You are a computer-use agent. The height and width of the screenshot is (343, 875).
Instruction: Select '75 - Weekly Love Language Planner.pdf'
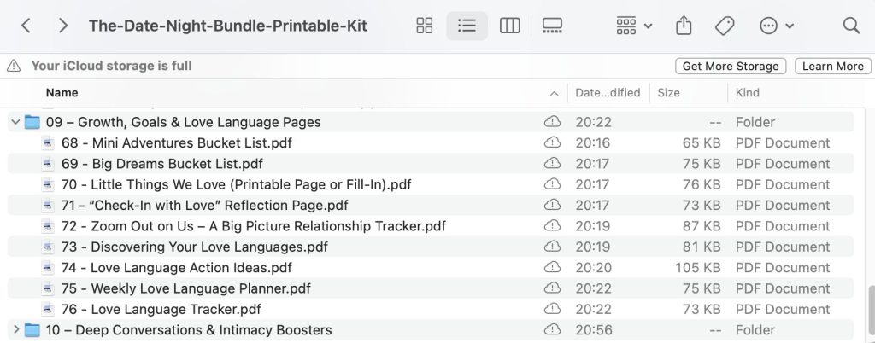(185, 288)
